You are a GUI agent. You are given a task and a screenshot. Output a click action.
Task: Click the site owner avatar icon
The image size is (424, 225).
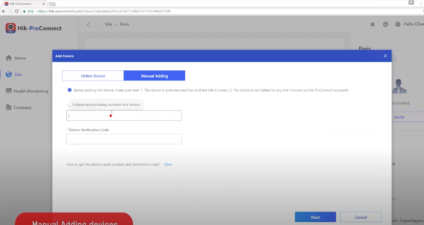point(399,86)
